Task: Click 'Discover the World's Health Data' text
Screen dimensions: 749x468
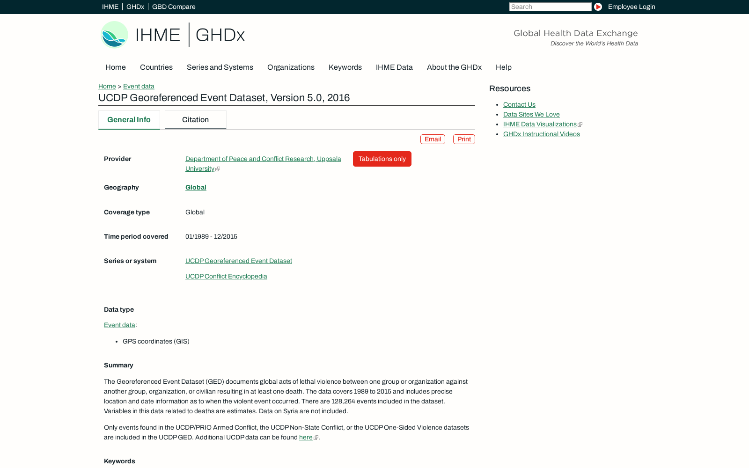Action: coord(594,44)
